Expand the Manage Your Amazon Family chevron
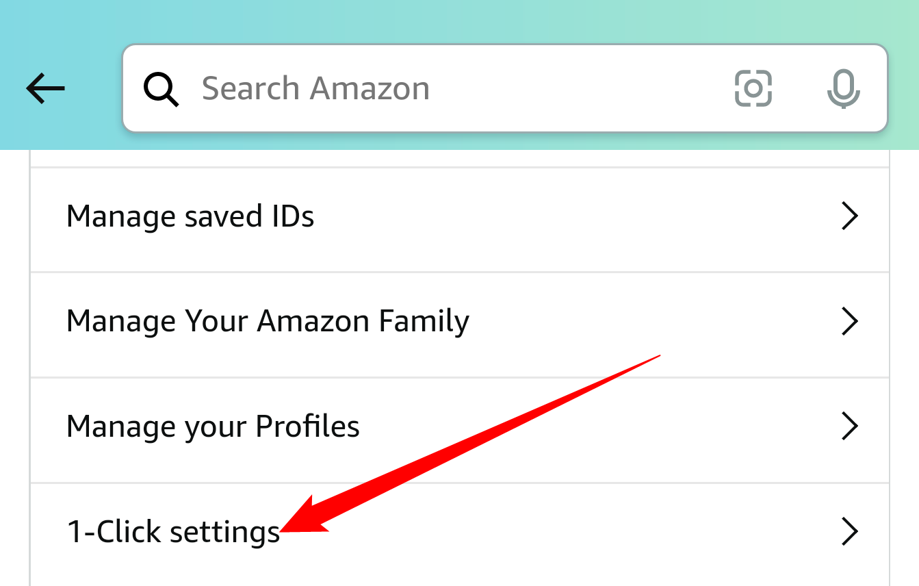The width and height of the screenshot is (919, 586). [x=849, y=321]
